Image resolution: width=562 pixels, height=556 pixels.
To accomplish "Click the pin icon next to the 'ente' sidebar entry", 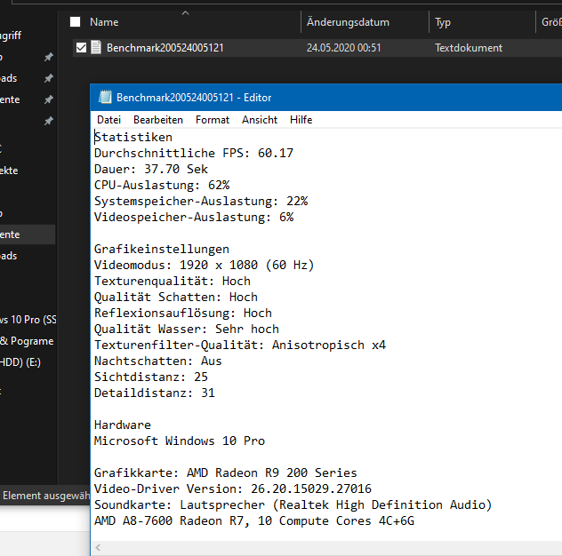I will tap(48, 99).
